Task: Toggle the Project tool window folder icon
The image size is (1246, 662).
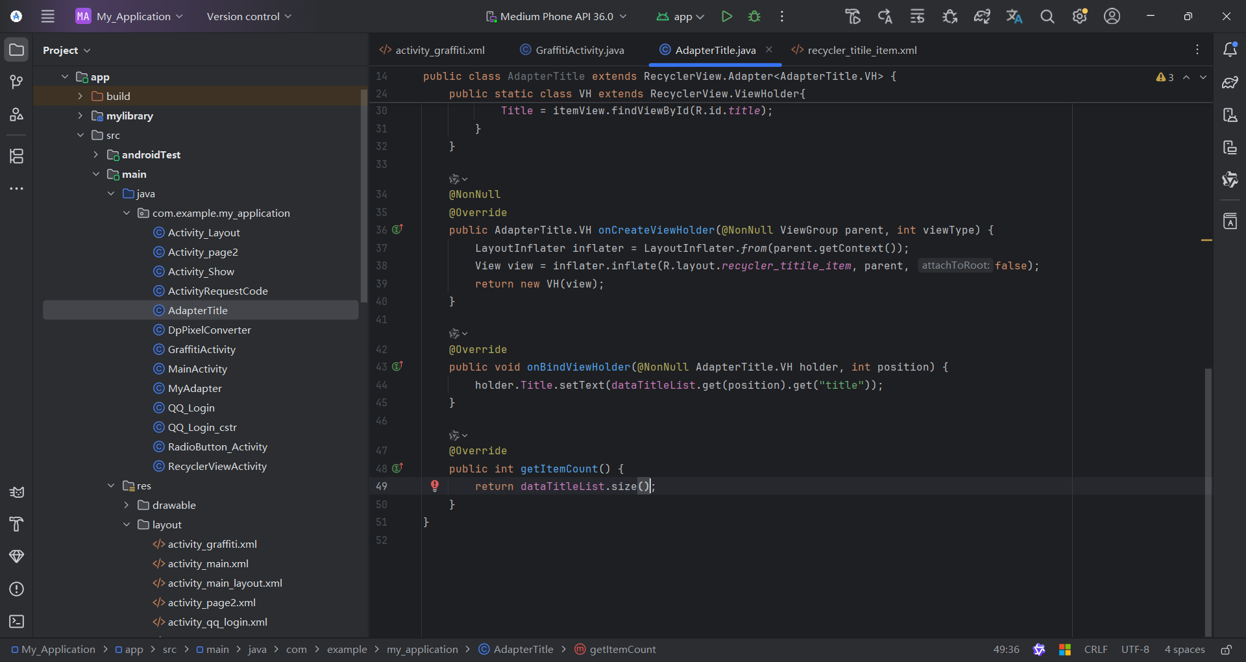Action: pyautogui.click(x=17, y=49)
